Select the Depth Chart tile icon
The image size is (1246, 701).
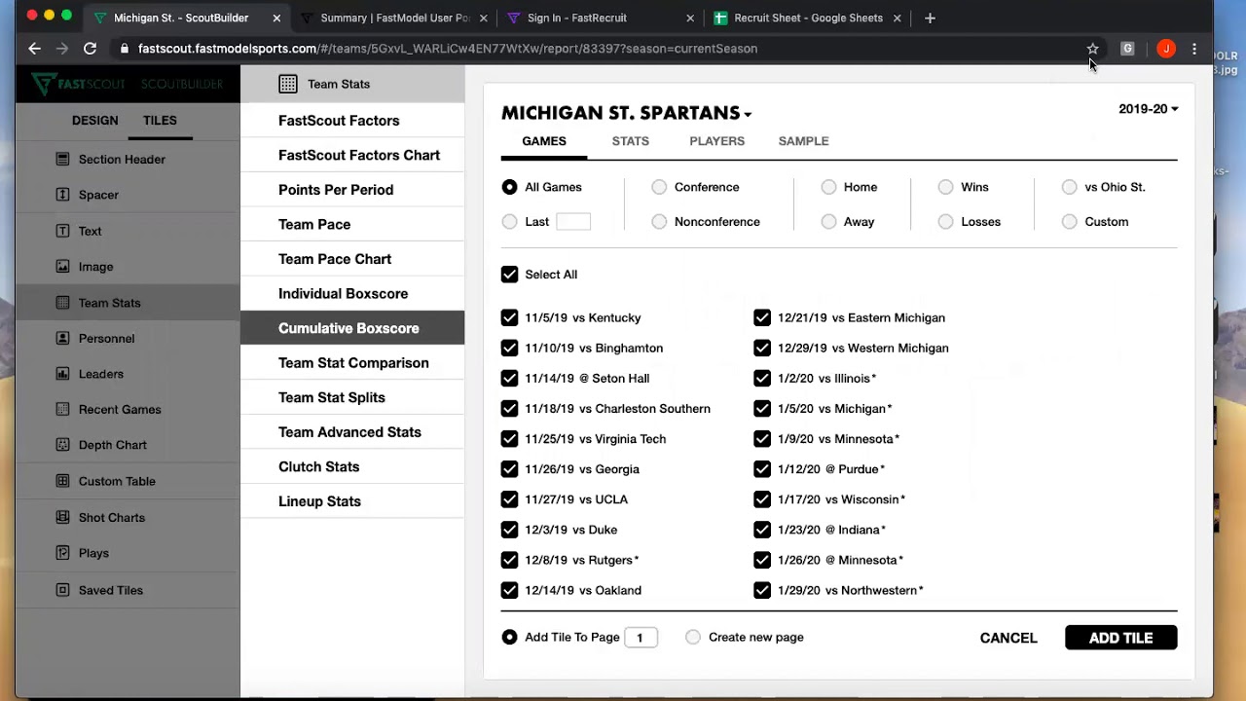[x=62, y=445]
